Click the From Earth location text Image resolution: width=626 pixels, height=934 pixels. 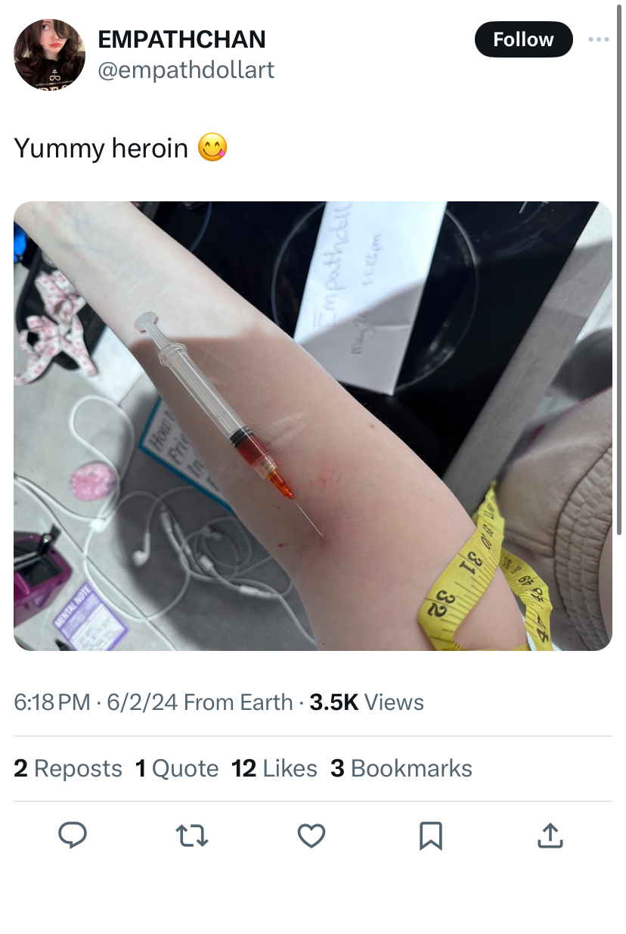click(x=238, y=702)
